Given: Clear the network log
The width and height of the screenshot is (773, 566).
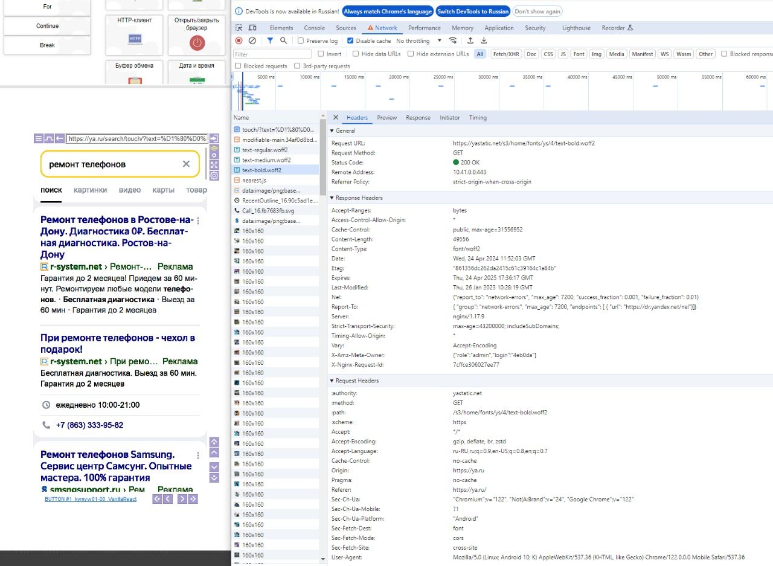Looking at the screenshot, I should click(x=252, y=40).
